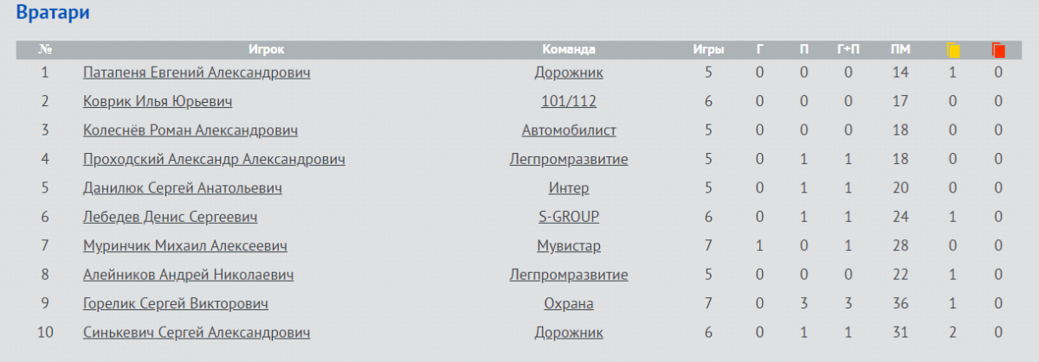
Task: Open player Данилюк Сергей Анатольевич
Action: 182,188
